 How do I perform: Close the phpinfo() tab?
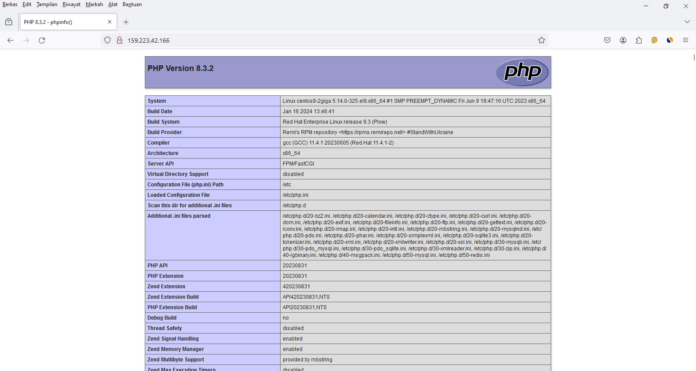click(110, 22)
